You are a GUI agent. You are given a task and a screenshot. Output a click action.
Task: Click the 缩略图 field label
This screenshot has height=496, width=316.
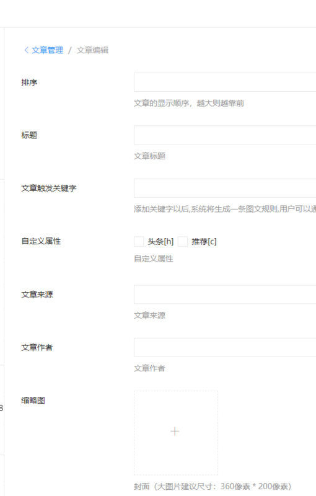pyautogui.click(x=33, y=400)
